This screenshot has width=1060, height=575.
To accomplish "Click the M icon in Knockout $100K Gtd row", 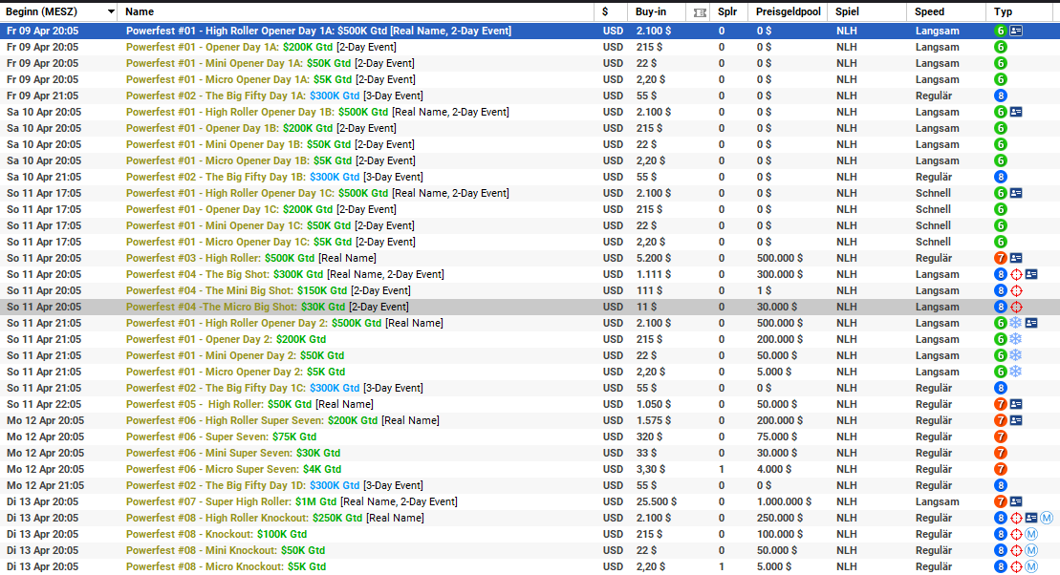I will 1031,534.
